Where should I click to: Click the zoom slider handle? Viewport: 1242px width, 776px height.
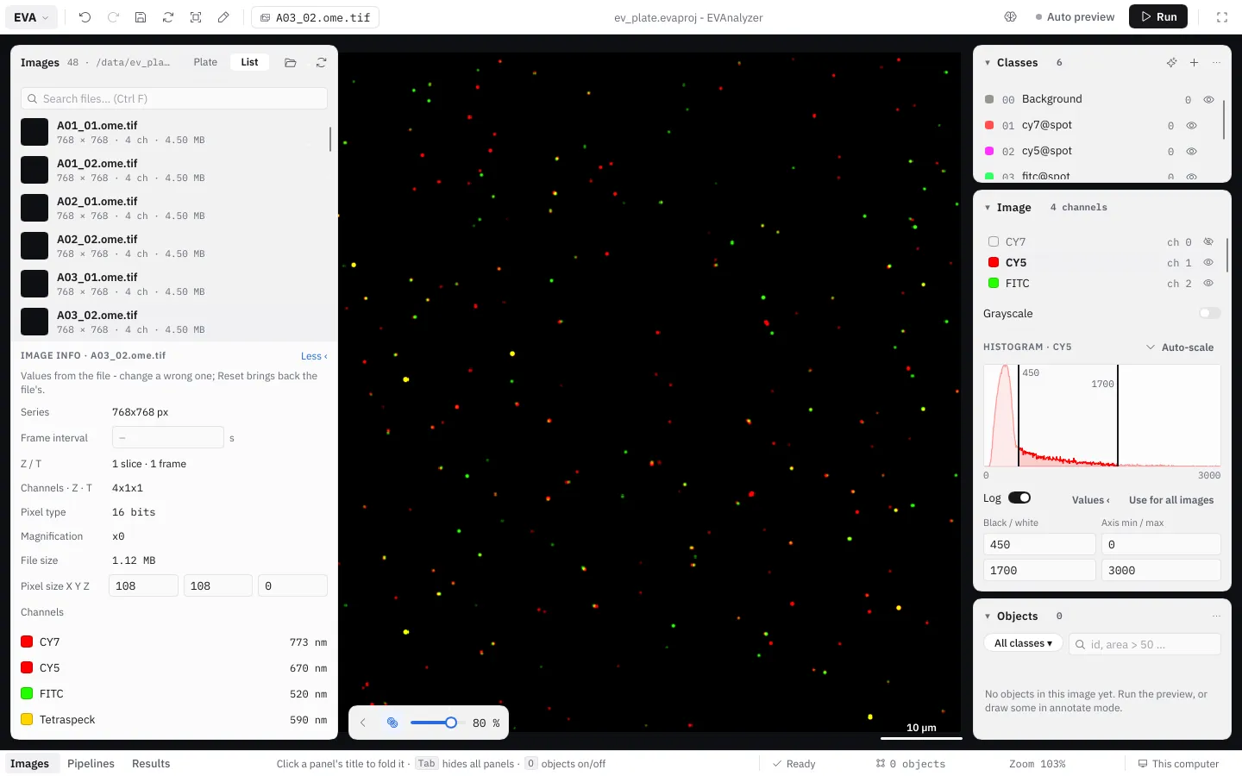click(451, 723)
